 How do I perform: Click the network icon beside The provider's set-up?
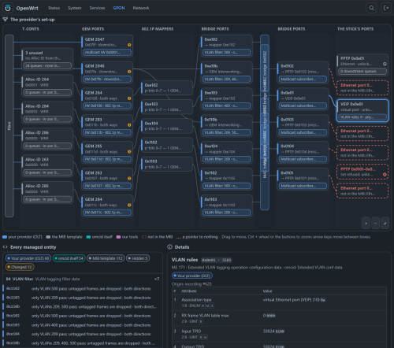tap(5, 19)
